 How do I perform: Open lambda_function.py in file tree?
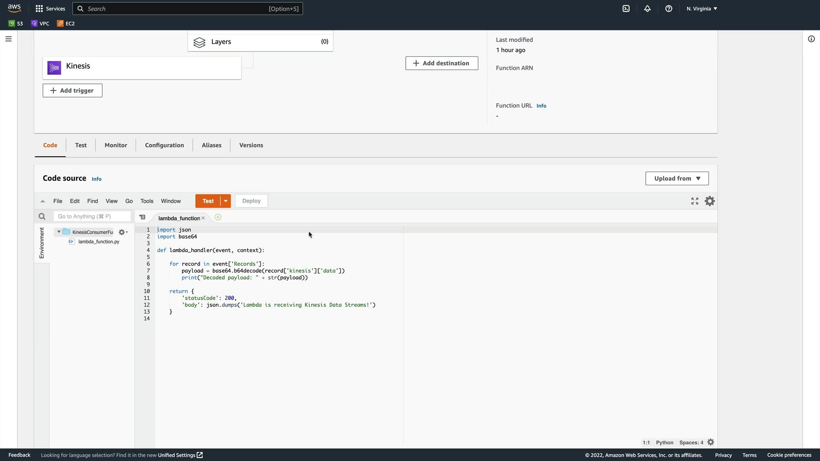99,242
